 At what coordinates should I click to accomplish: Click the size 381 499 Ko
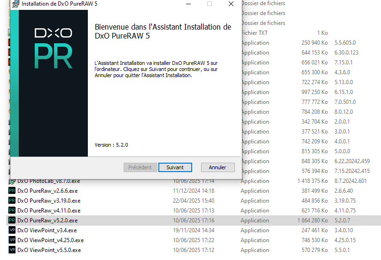pos(315,191)
